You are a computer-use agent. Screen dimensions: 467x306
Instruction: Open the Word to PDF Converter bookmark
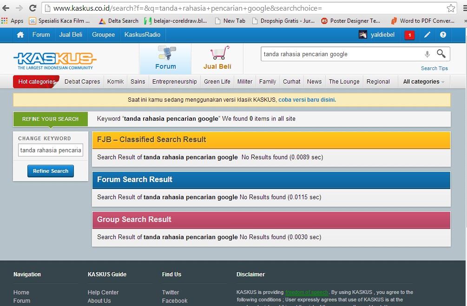click(422, 21)
